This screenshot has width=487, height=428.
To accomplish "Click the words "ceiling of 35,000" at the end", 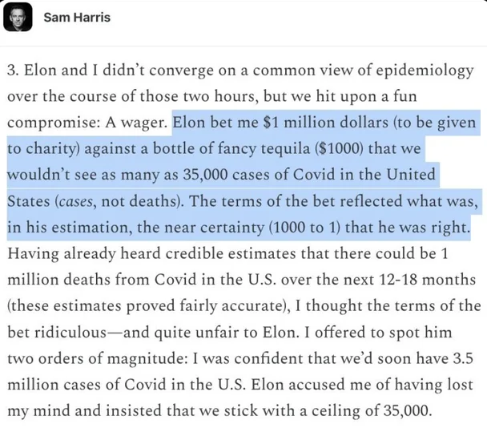I will point(372,410).
